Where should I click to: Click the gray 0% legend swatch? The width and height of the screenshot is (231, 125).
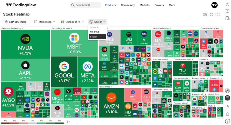32,123
